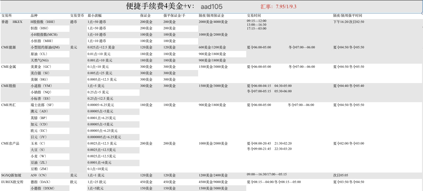Select the 小恒指 (MHI) cell

[x=42, y=41]
